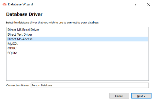Click the red cloud app icon in title bar
Viewport: 155px width, 102px height.
click(x=4, y=4)
